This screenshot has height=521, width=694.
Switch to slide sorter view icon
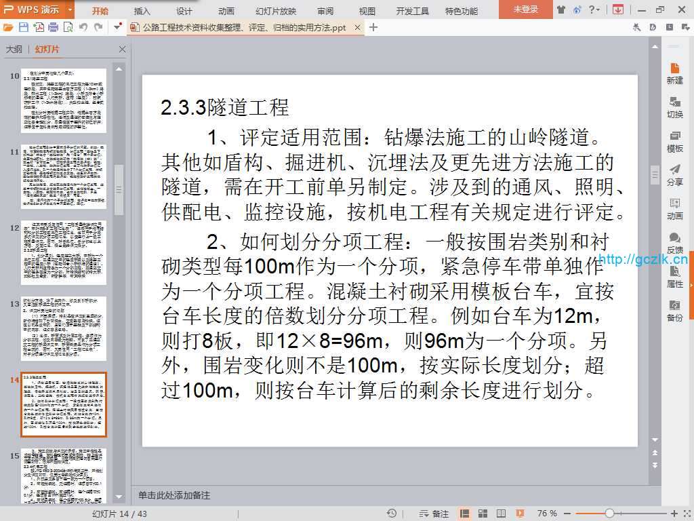[x=483, y=514]
